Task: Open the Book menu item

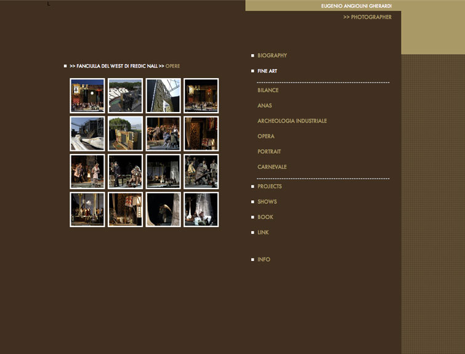Action: click(265, 217)
